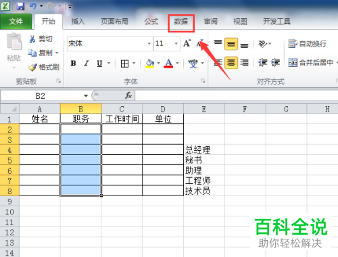Click 合并后居中 merge and center
The height and width of the screenshot is (257, 338).
click(x=311, y=62)
